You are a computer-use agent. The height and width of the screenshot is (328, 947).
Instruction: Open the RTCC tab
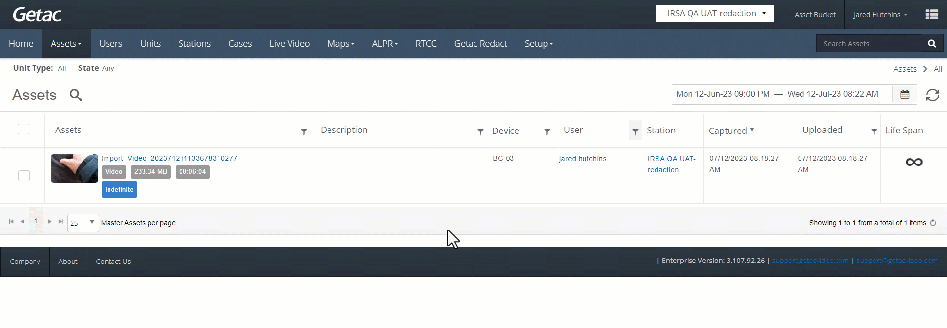coord(426,43)
